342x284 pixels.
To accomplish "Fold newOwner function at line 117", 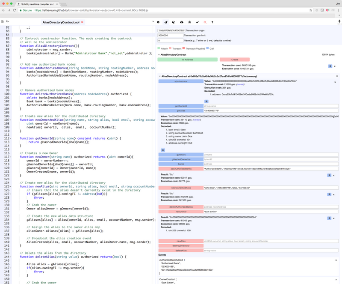I will 11,157.
